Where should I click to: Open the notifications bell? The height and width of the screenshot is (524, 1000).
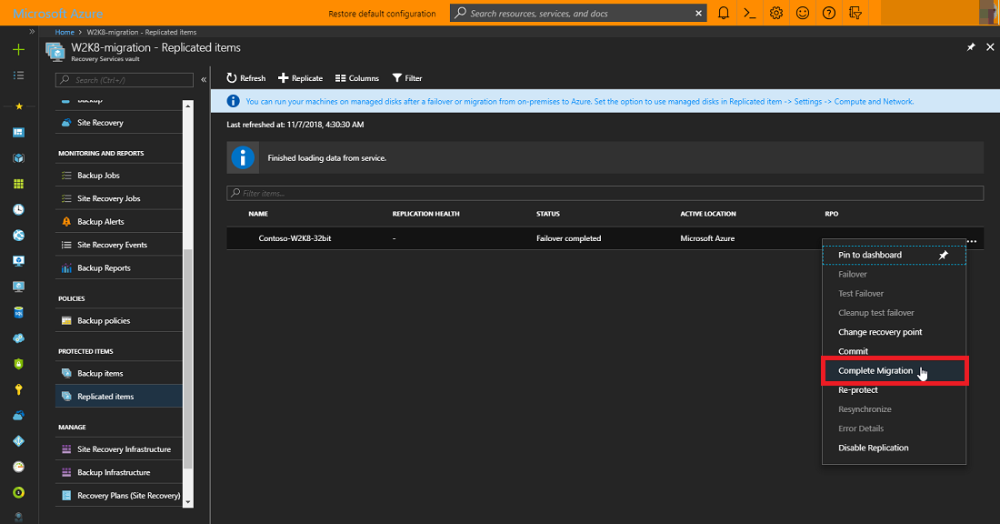coord(723,13)
